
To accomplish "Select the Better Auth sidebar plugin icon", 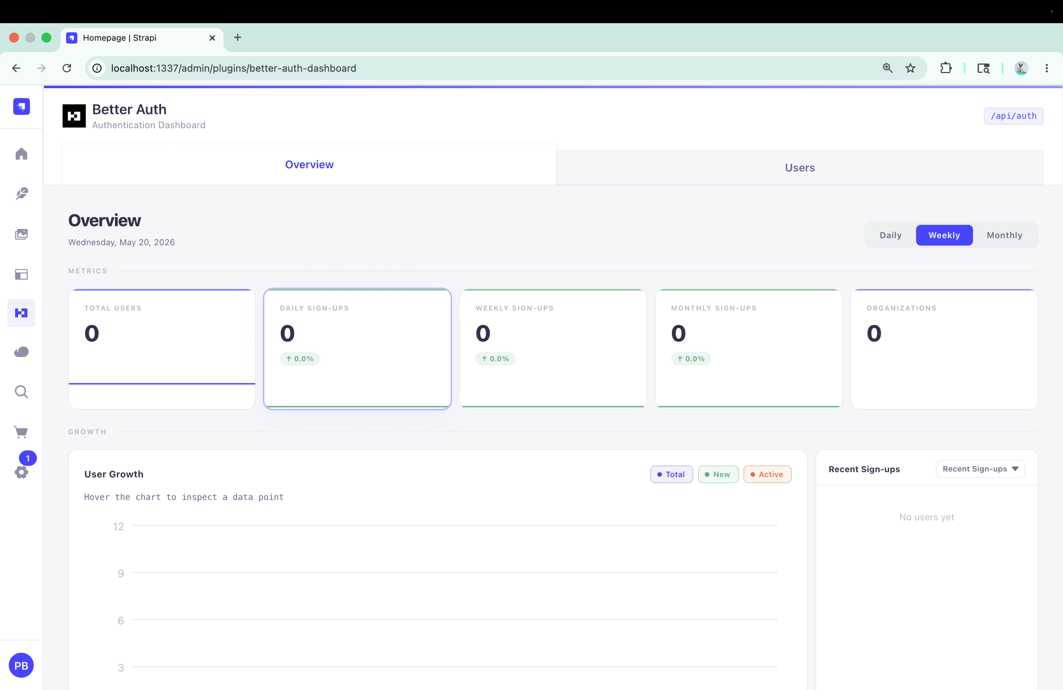I will tap(21, 313).
